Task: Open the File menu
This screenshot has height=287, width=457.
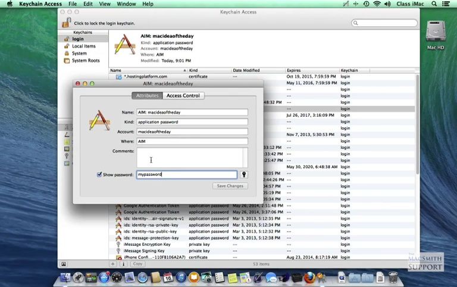Action: [x=73, y=4]
